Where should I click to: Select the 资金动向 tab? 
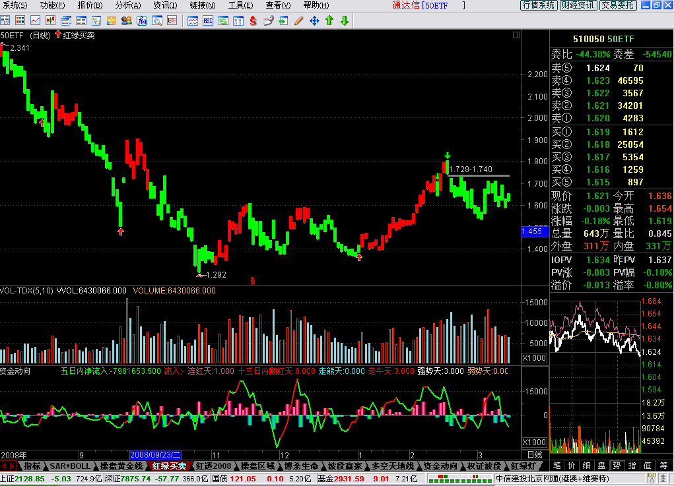tap(440, 466)
